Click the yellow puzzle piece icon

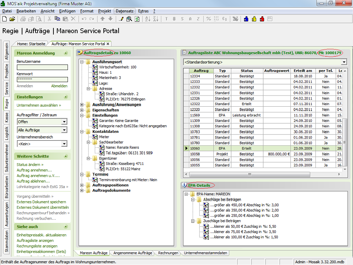254,19
